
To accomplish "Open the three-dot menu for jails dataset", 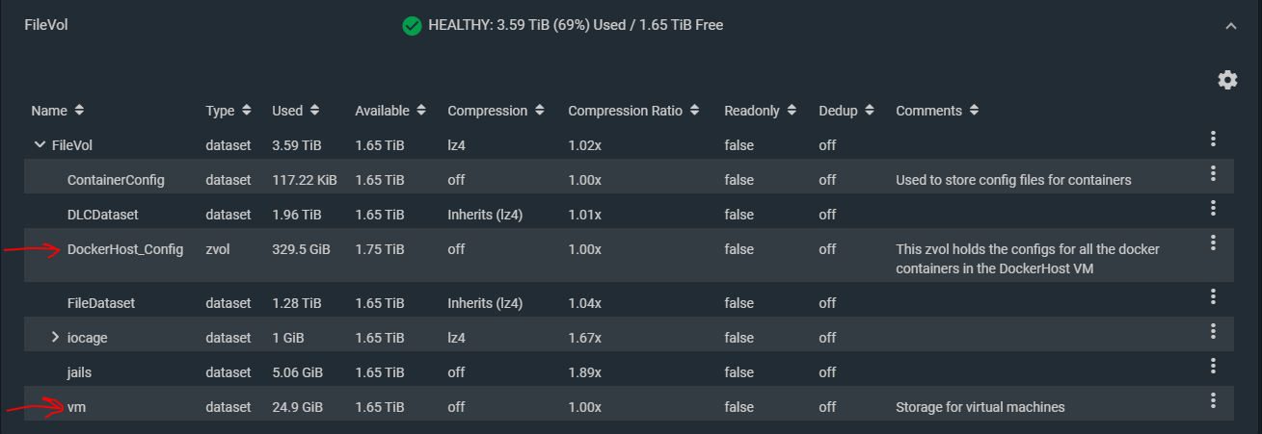I will 1214,366.
